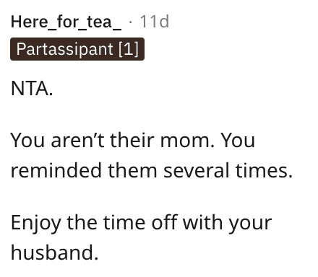Click the "You aren't their mom" sentence
318x277 pixels.
[113, 140]
